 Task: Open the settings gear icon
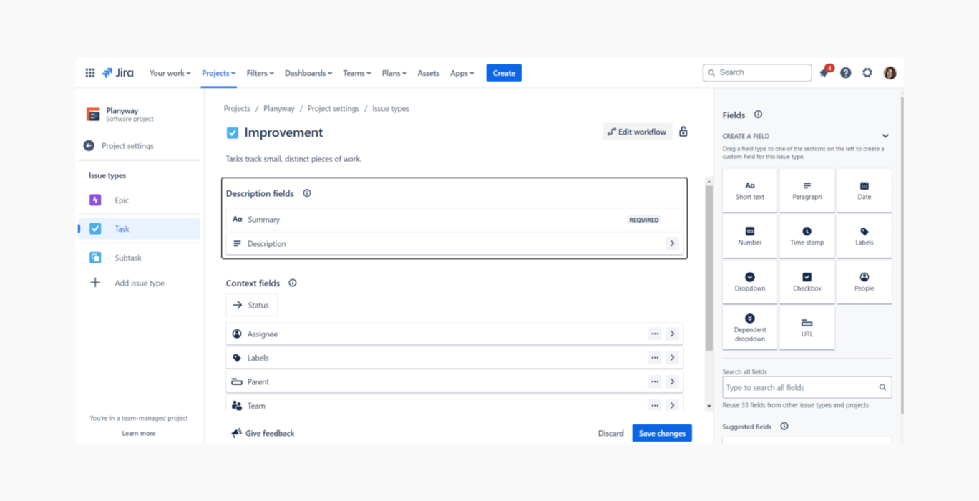coord(867,73)
